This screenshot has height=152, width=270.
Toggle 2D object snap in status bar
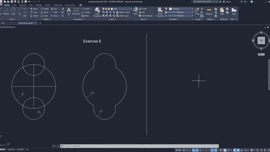pos(216,150)
